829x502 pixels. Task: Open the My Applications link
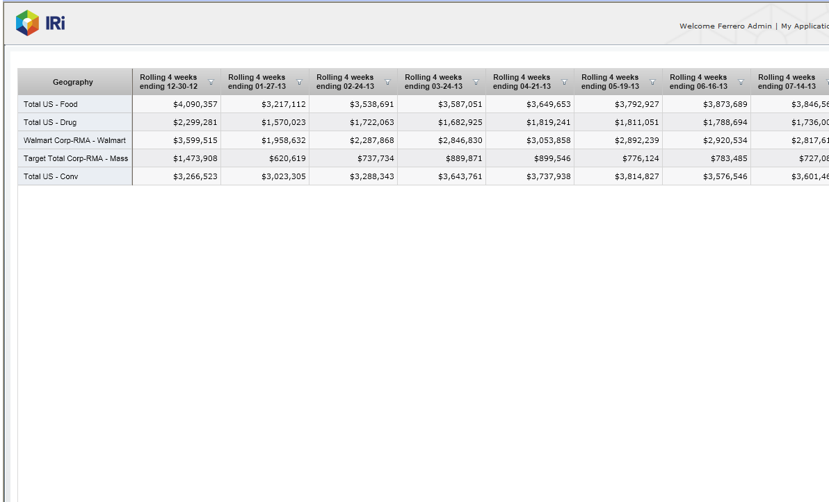[x=804, y=26]
